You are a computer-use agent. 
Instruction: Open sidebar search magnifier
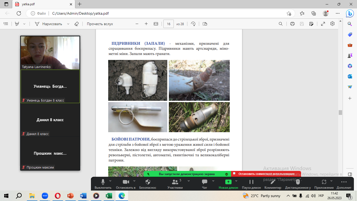click(x=350, y=24)
